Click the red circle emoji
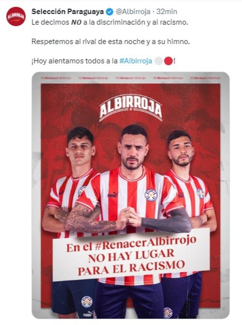Viewport: 242px width, 325px height. 168,61
